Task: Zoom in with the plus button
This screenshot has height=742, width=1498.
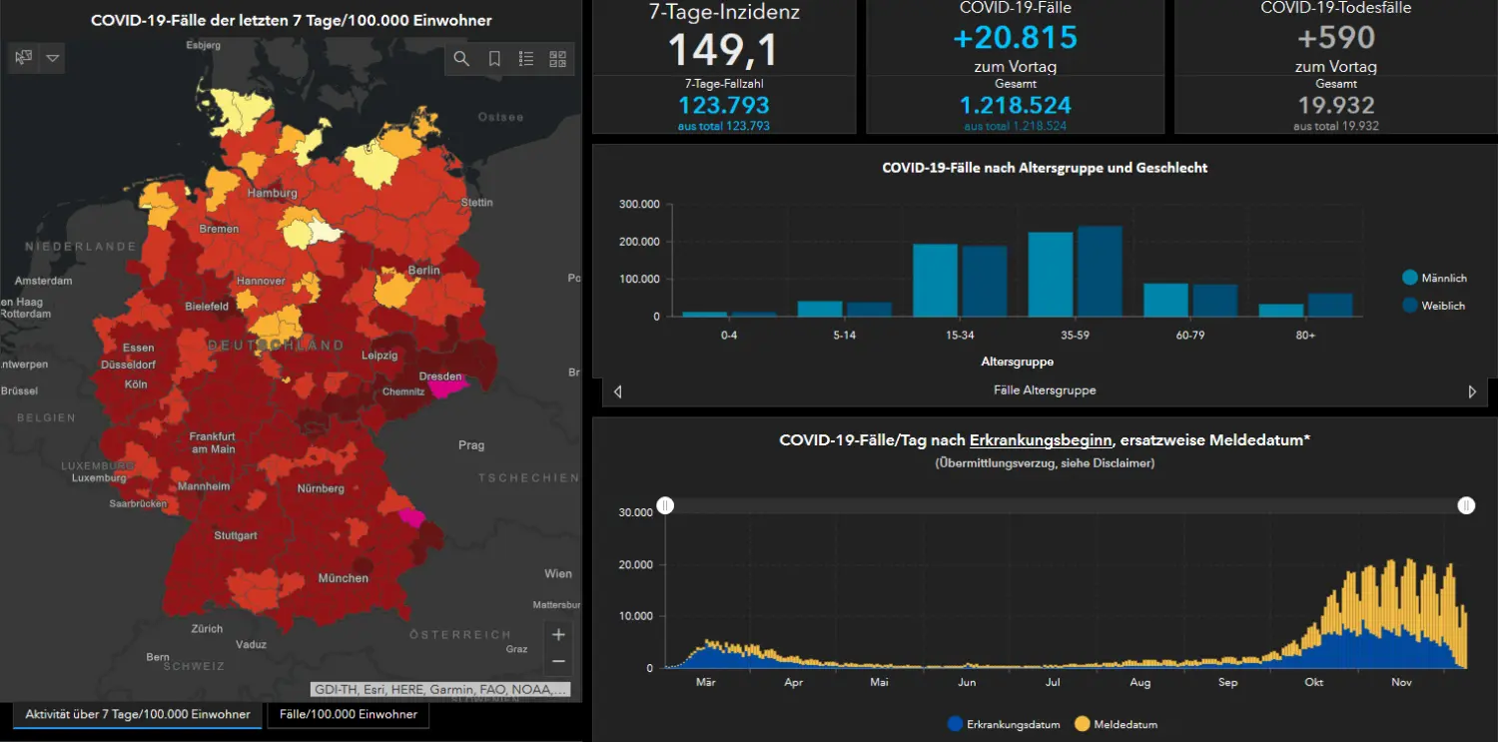Action: pos(558,634)
